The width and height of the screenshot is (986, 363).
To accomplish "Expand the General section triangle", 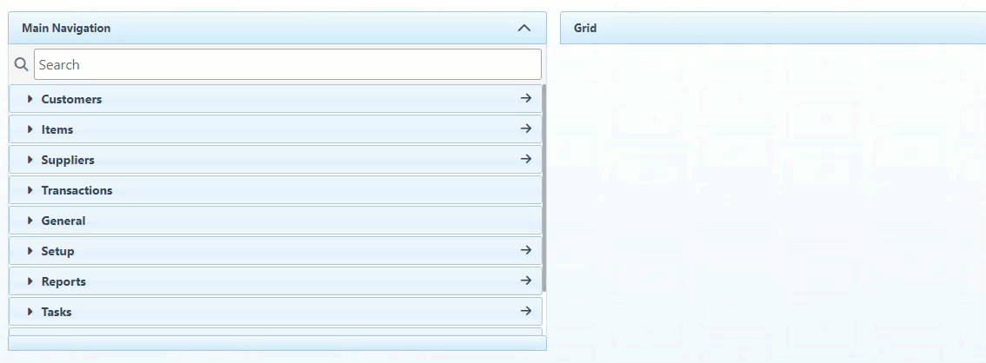I will pos(30,221).
